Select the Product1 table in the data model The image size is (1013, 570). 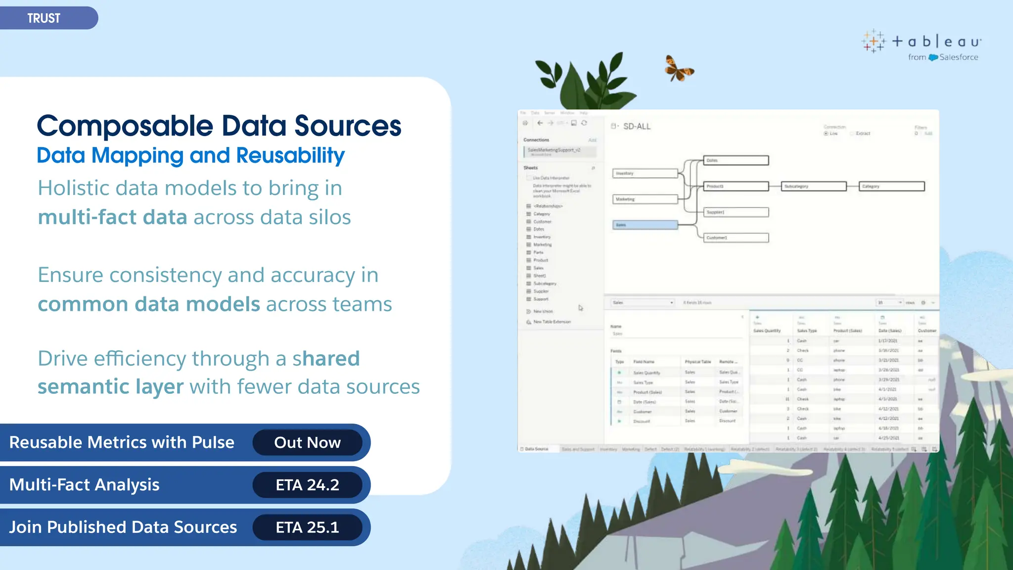tap(736, 186)
